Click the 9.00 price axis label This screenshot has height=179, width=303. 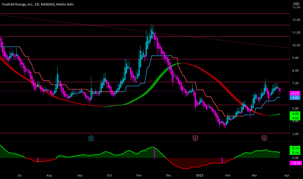(x=295, y=58)
